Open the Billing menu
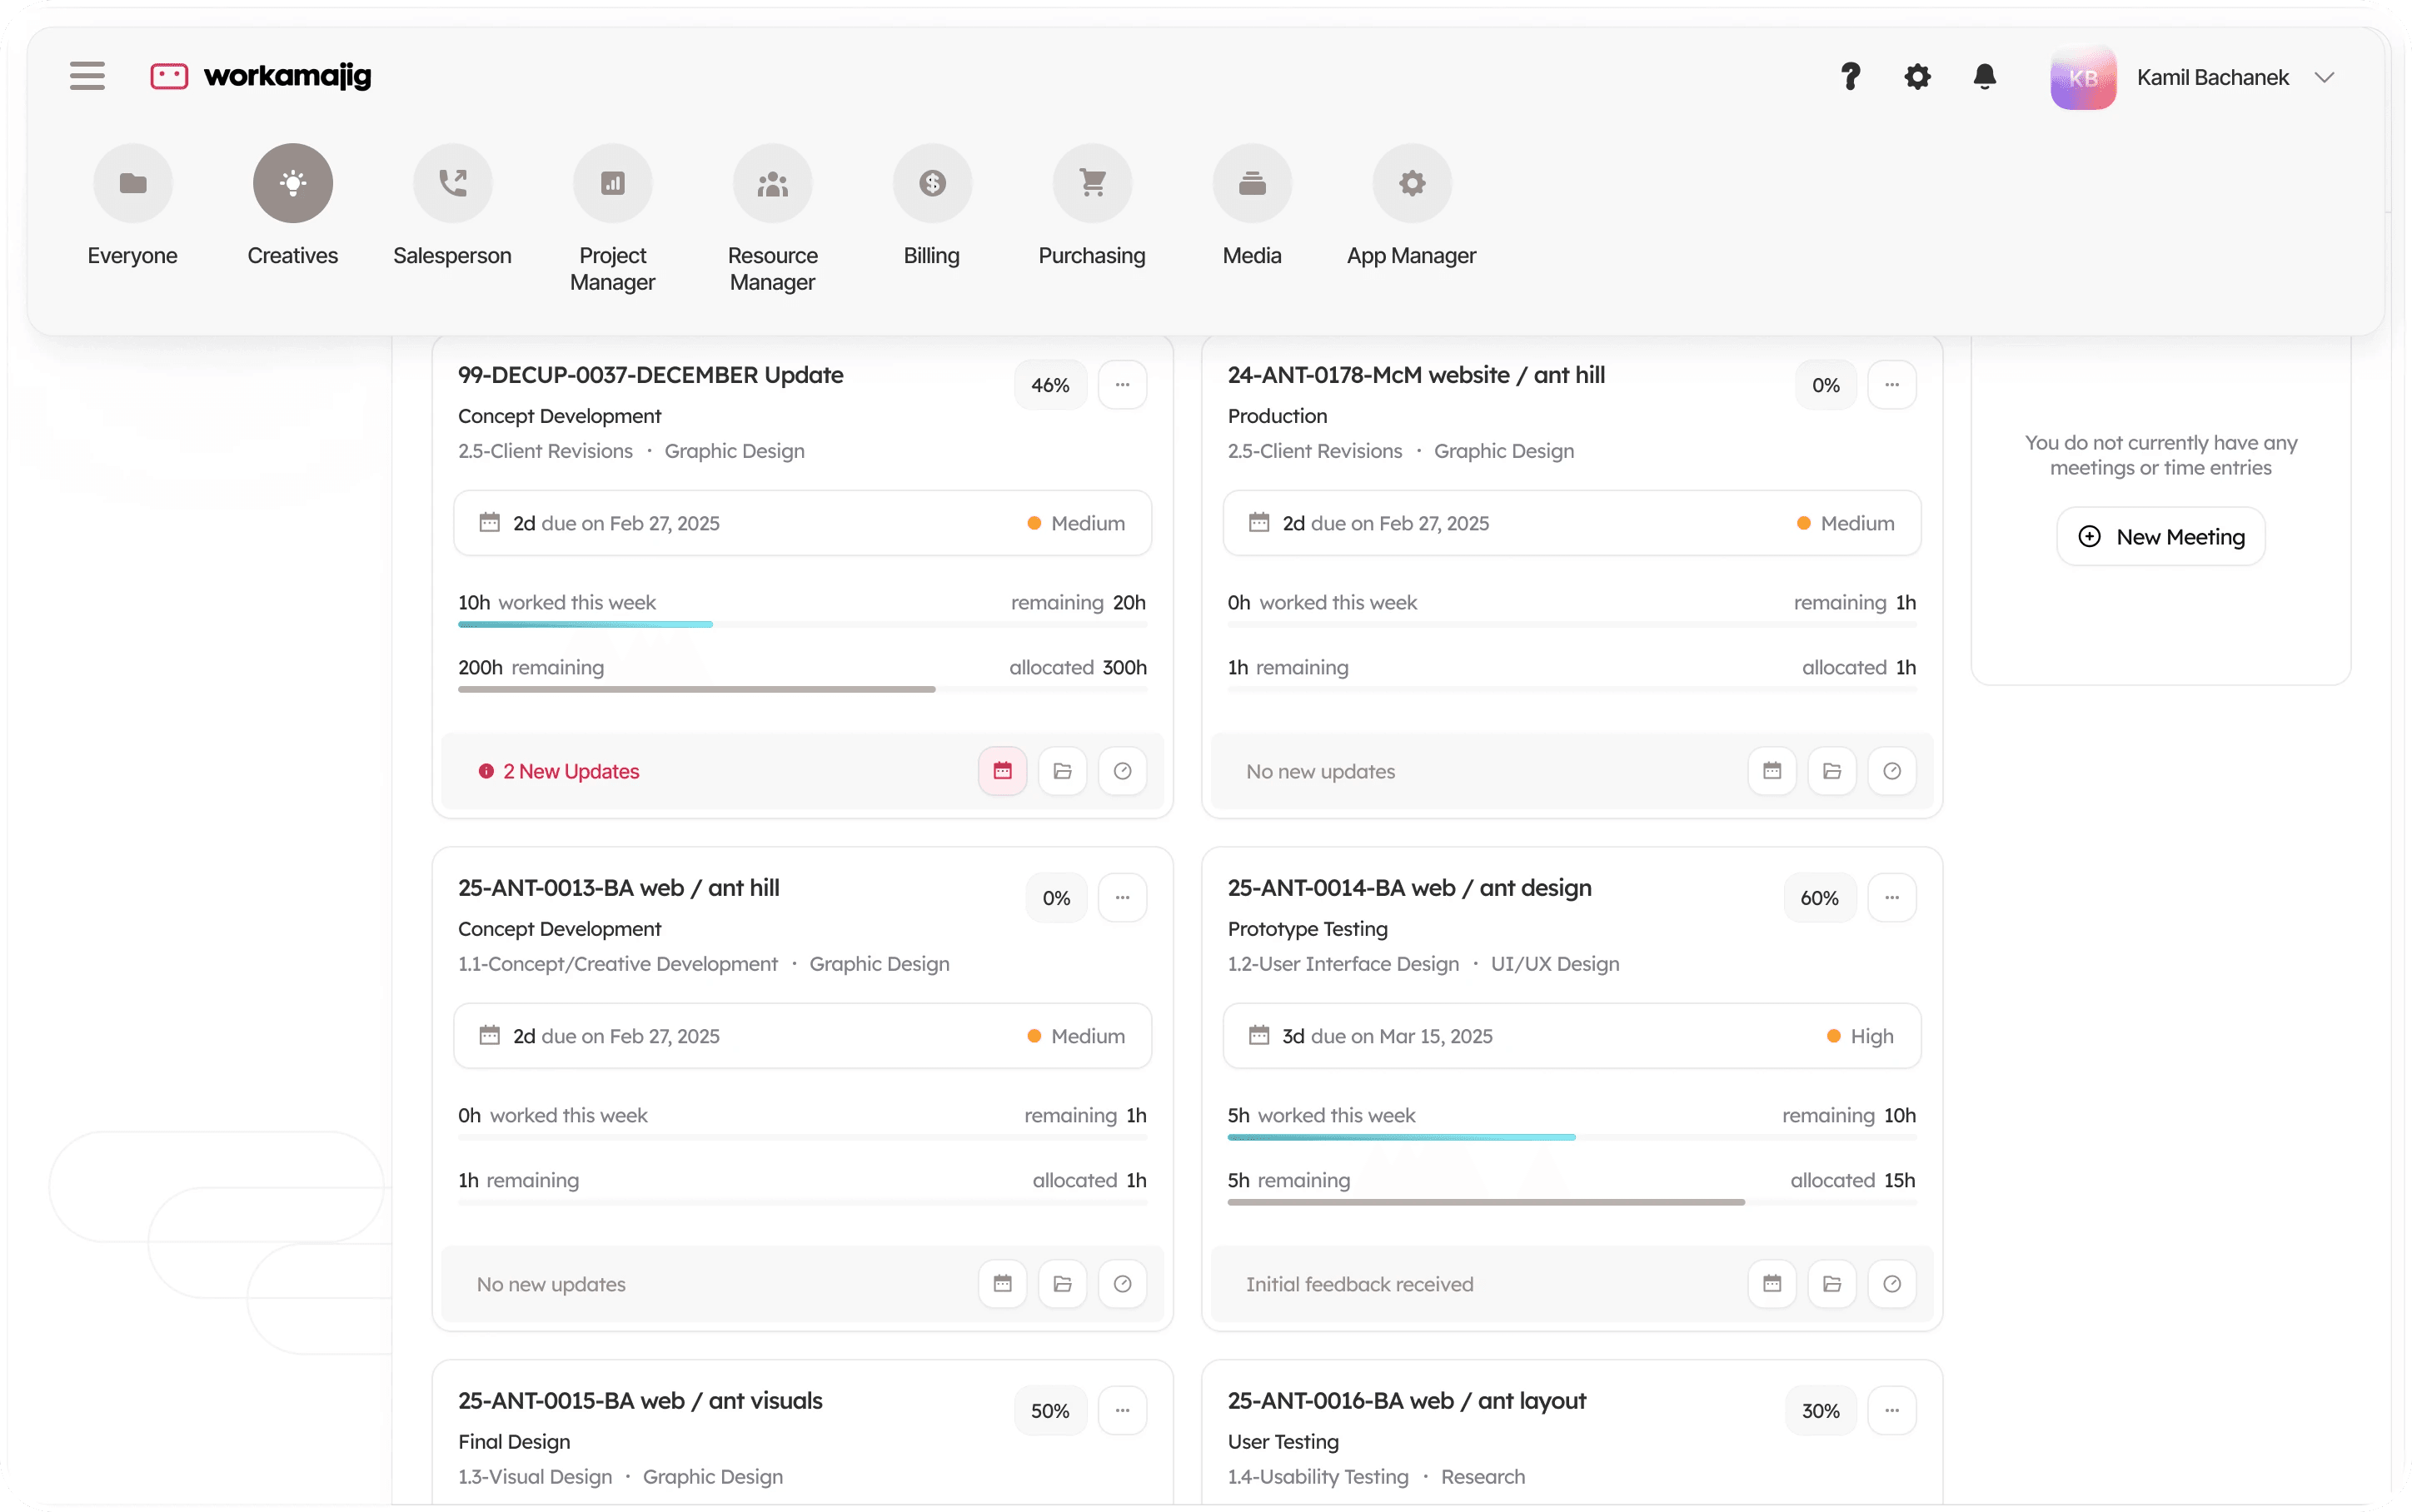 (933, 206)
